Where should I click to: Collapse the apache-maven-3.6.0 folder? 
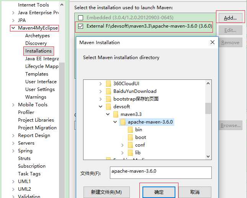(115, 122)
